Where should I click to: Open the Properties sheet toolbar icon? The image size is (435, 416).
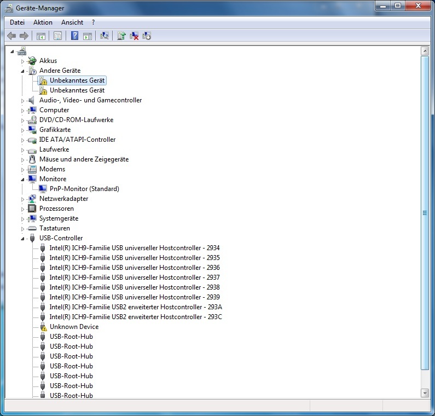(x=57, y=36)
